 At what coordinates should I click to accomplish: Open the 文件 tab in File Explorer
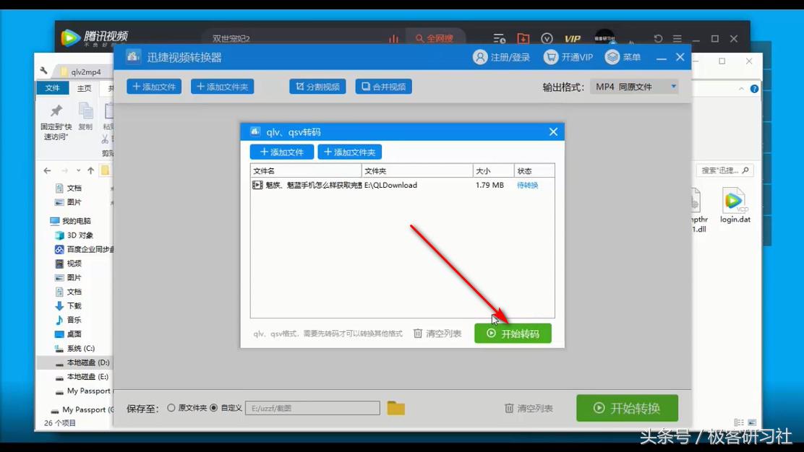click(x=52, y=88)
